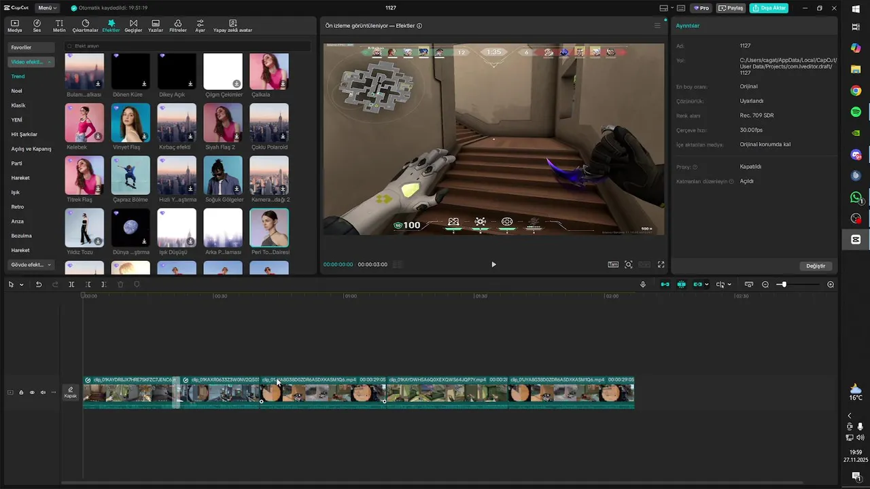870x489 pixels.
Task: Click the Paylaş share button
Action: (x=731, y=8)
